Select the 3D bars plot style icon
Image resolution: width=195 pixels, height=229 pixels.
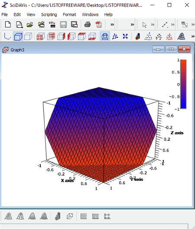coord(138,36)
